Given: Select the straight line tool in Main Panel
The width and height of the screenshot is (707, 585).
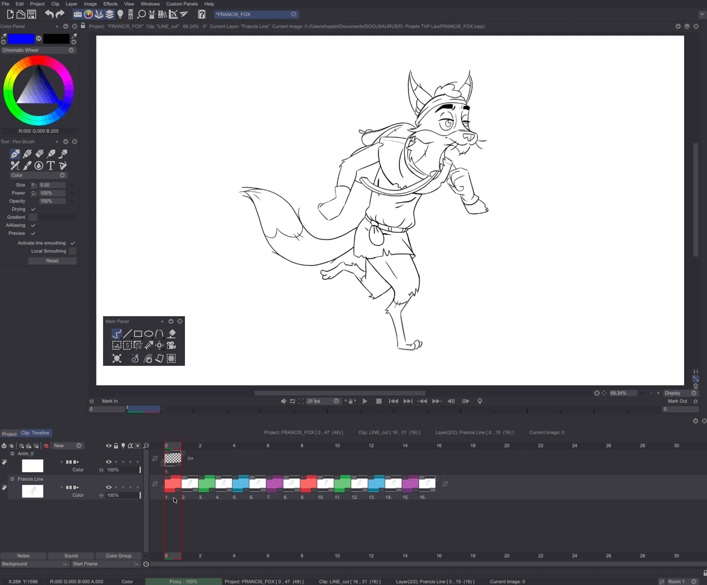Looking at the screenshot, I should pos(128,334).
